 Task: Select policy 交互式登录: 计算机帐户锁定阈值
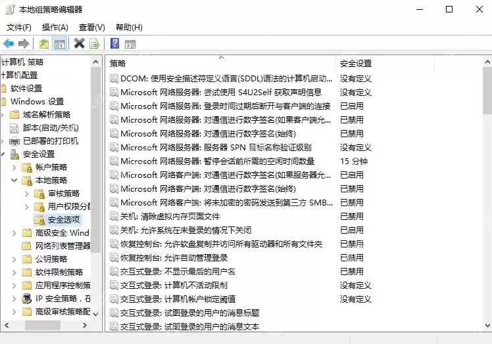pyautogui.click(x=178, y=299)
